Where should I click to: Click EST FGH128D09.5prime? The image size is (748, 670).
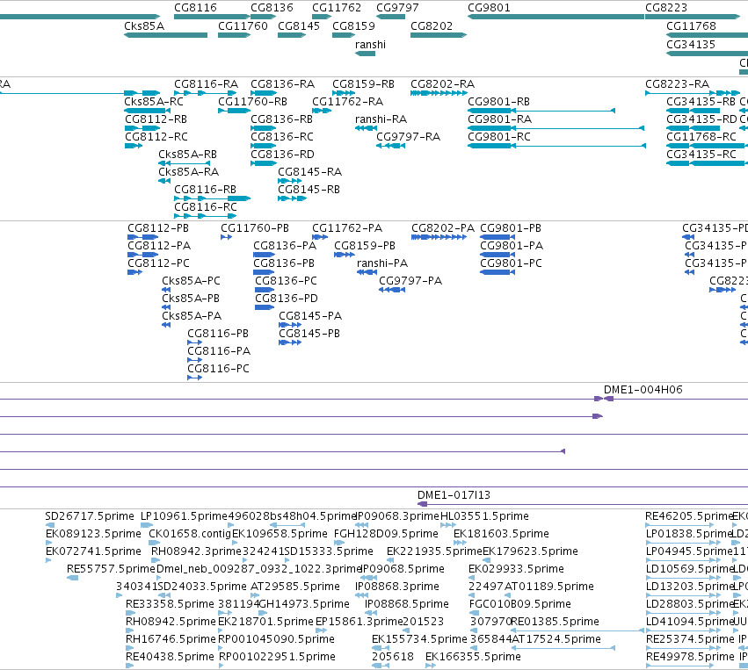[386, 534]
